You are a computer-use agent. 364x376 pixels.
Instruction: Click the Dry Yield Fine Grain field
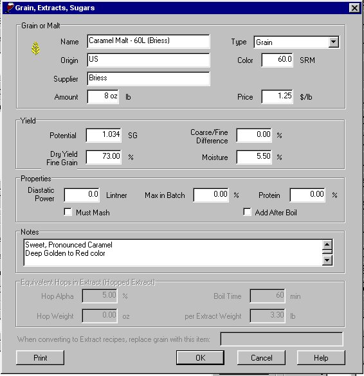[x=104, y=157]
